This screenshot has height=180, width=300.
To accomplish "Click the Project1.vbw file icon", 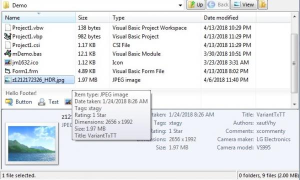I will coord(8,27).
